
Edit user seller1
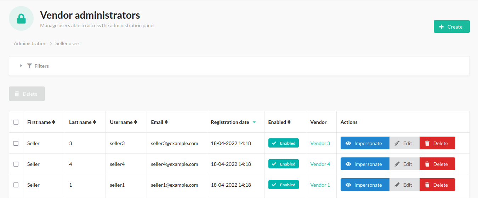[404, 185]
